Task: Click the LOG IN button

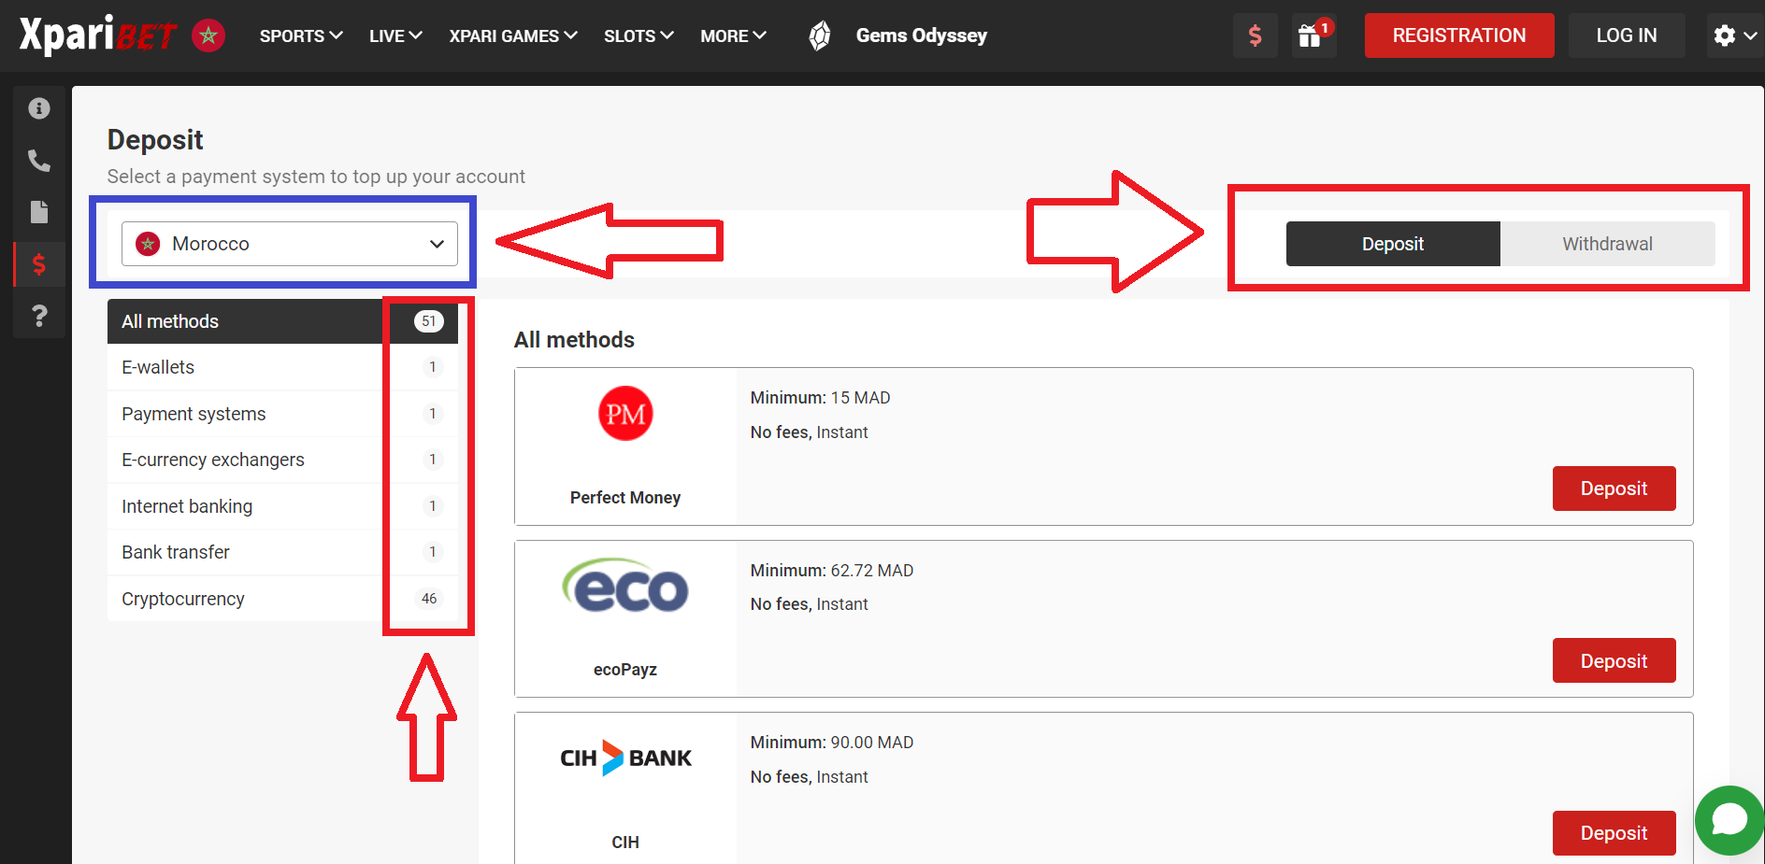Action: coord(1627,35)
